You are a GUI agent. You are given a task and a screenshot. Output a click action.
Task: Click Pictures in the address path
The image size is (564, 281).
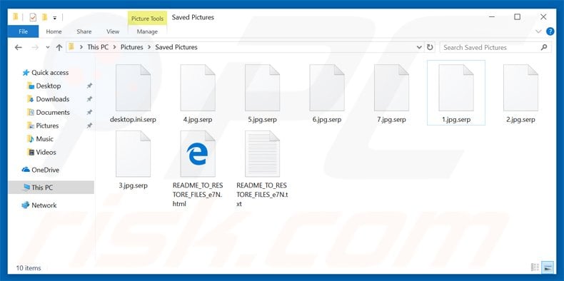point(131,47)
